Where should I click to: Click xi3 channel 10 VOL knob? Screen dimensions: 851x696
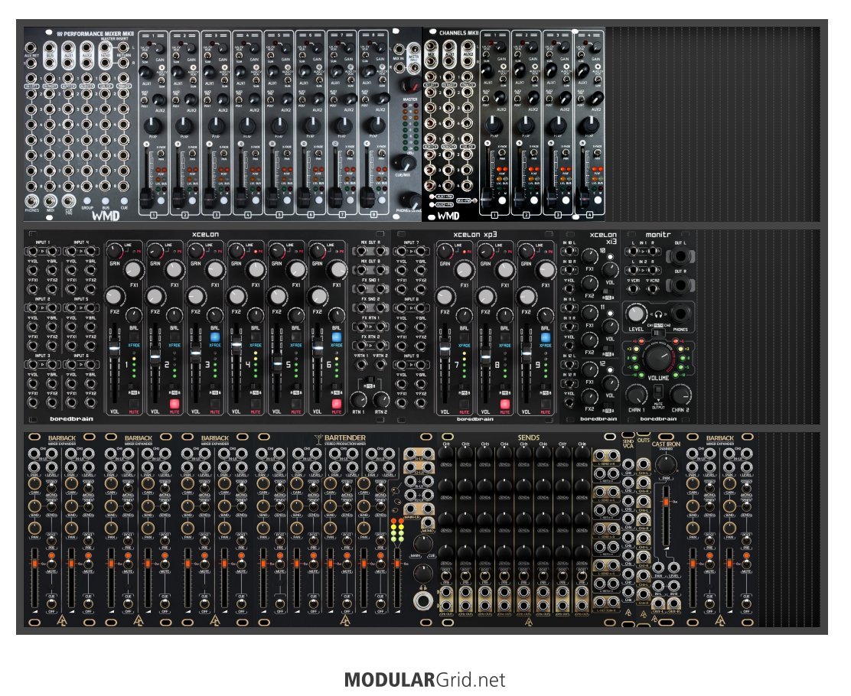coord(610,270)
